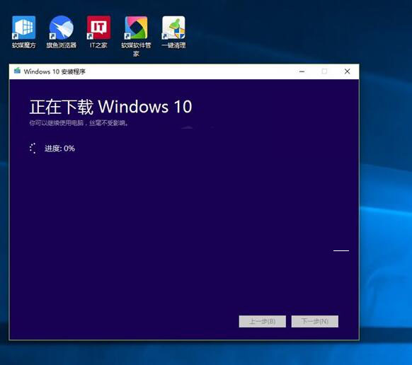Image resolution: width=412 pixels, height=365 pixels.
Task: Click the spinning progress indicator dots
Action: pyautogui.click(x=33, y=149)
